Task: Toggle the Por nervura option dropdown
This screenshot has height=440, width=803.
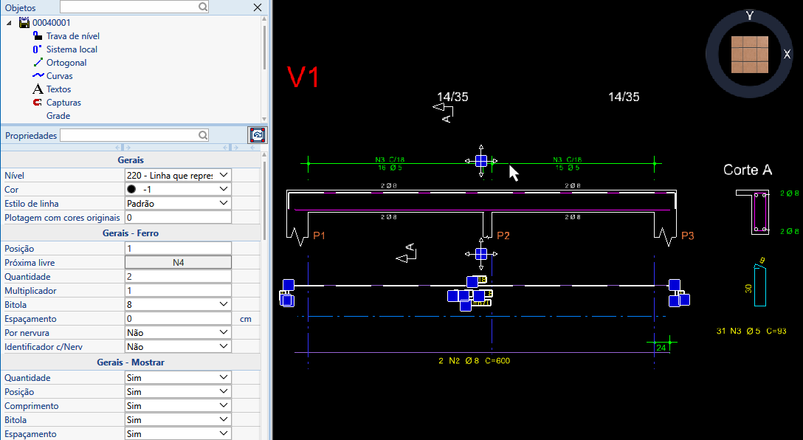Action: (224, 332)
